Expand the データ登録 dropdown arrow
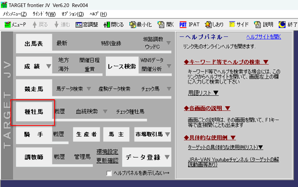Viewport: 298px width, 187px height. coord(167,157)
